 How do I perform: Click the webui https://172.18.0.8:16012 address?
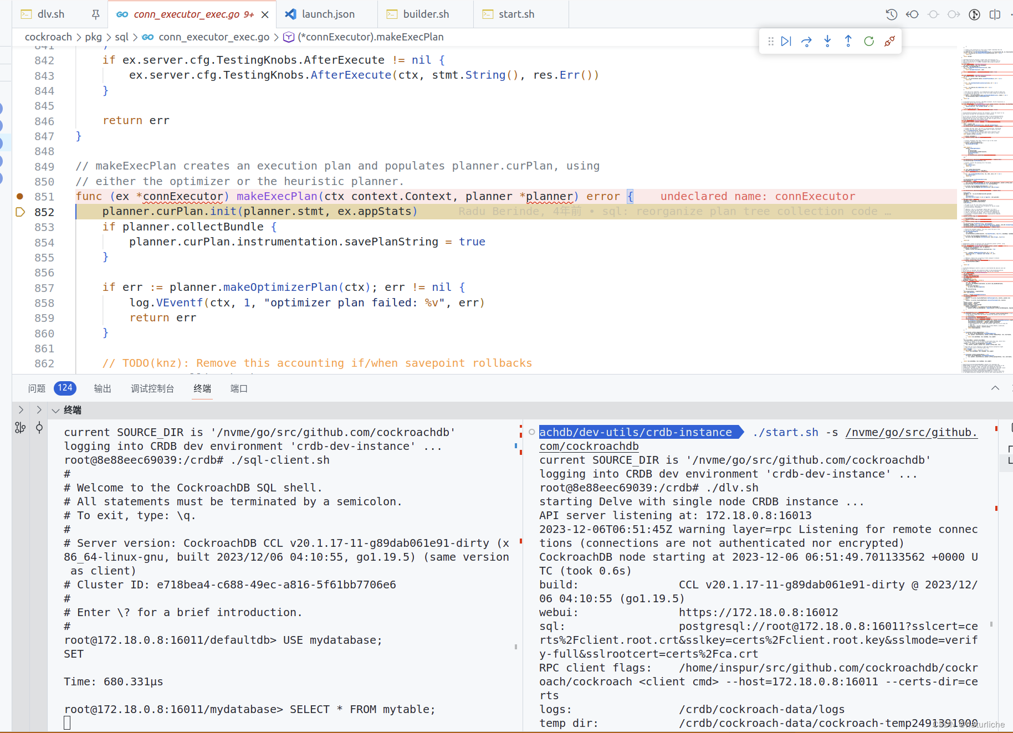point(758,612)
